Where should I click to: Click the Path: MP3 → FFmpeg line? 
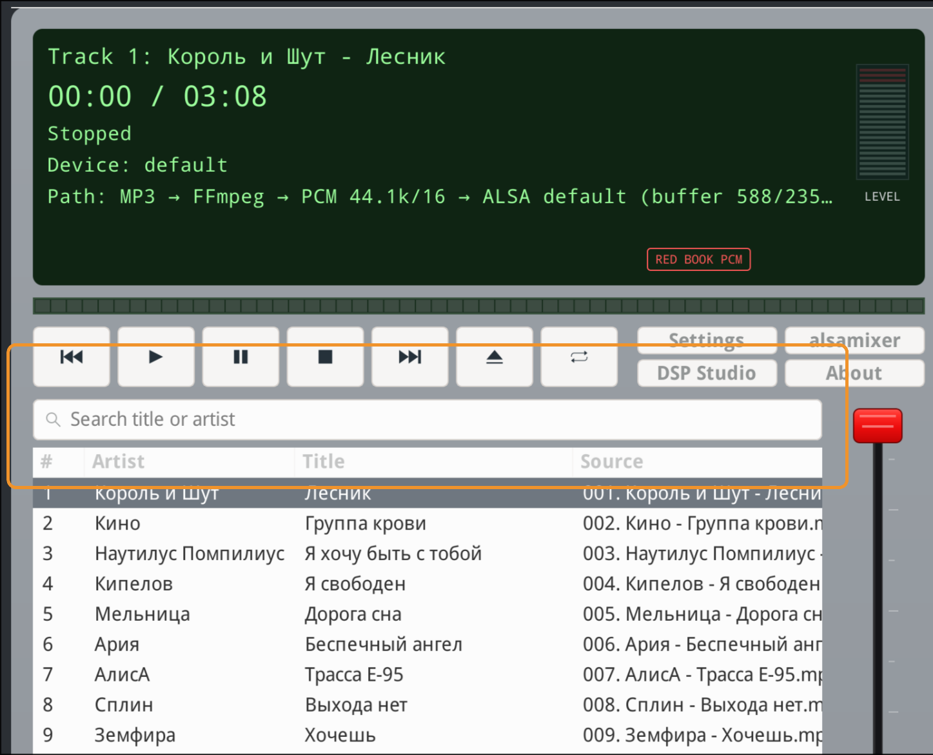point(440,197)
